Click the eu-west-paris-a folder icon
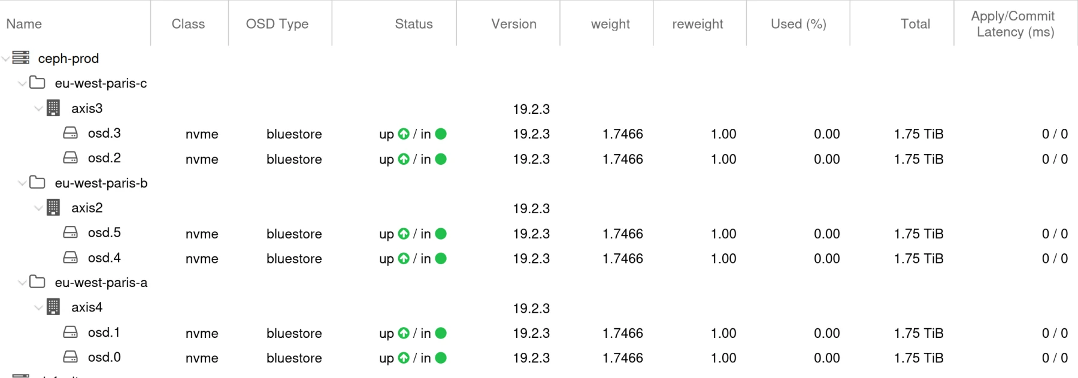Viewport: 1078px width, 378px height. pyautogui.click(x=38, y=282)
